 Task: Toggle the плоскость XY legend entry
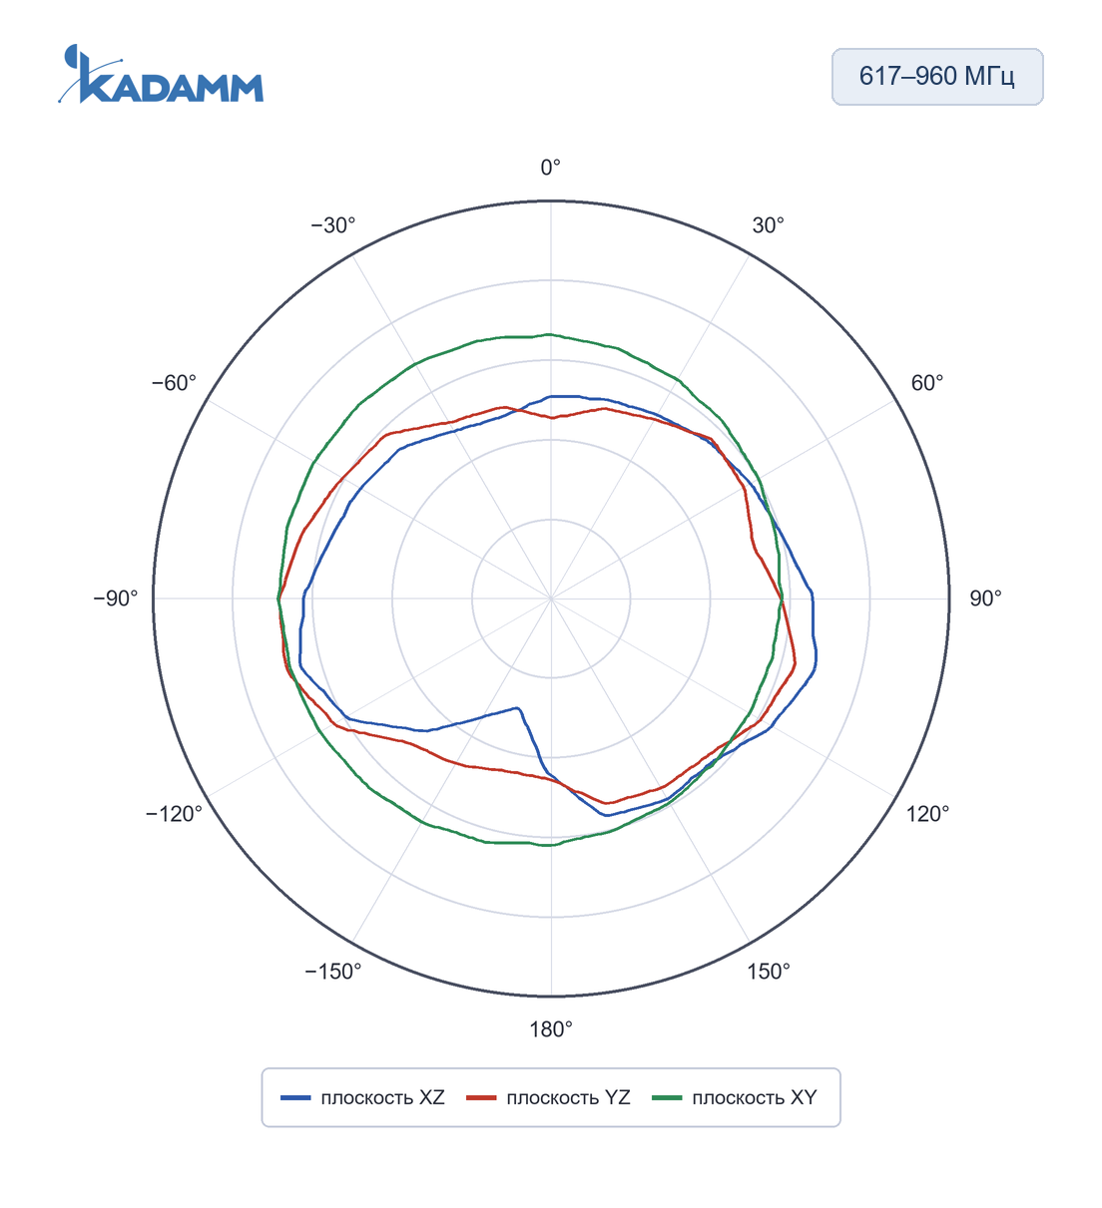pyautogui.click(x=735, y=1097)
